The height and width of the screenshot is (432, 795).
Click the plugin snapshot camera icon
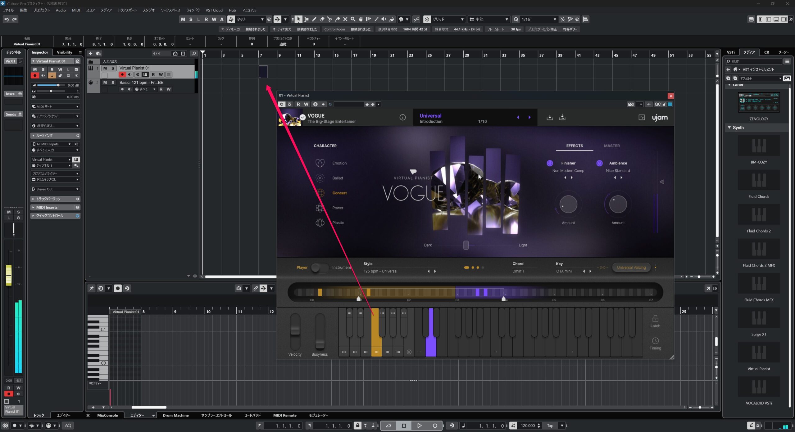click(631, 104)
